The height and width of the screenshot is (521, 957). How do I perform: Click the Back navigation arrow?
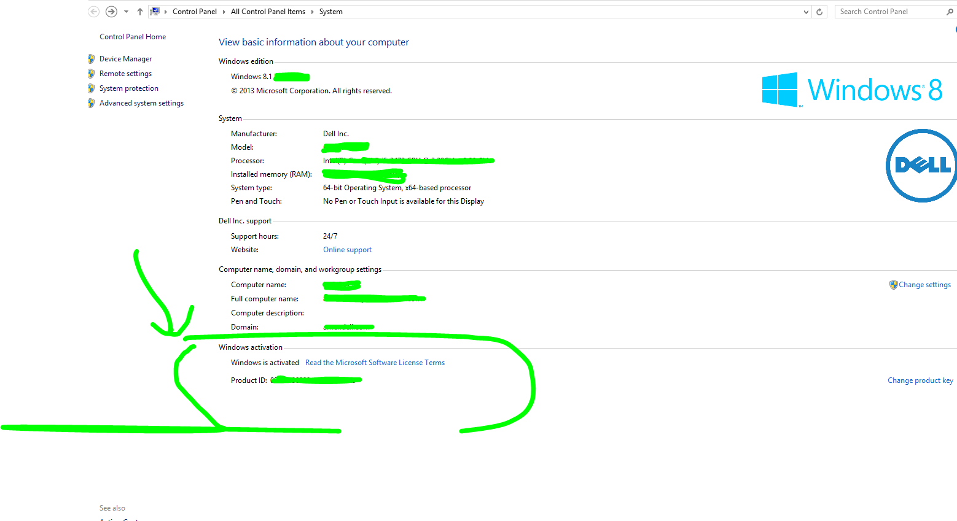tap(94, 12)
